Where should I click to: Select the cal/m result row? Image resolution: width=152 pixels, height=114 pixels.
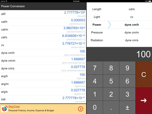(43, 29)
